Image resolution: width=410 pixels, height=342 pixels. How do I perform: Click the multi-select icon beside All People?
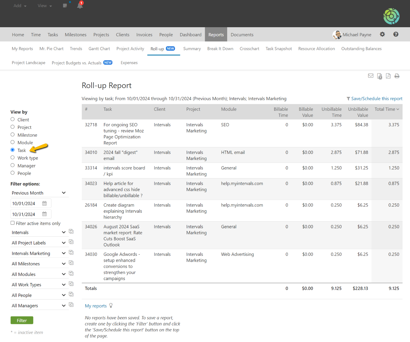pyautogui.click(x=71, y=294)
